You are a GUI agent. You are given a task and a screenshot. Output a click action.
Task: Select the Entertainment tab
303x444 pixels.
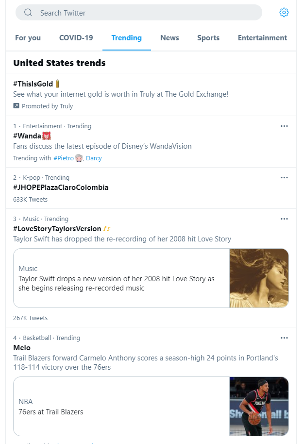[x=262, y=38]
